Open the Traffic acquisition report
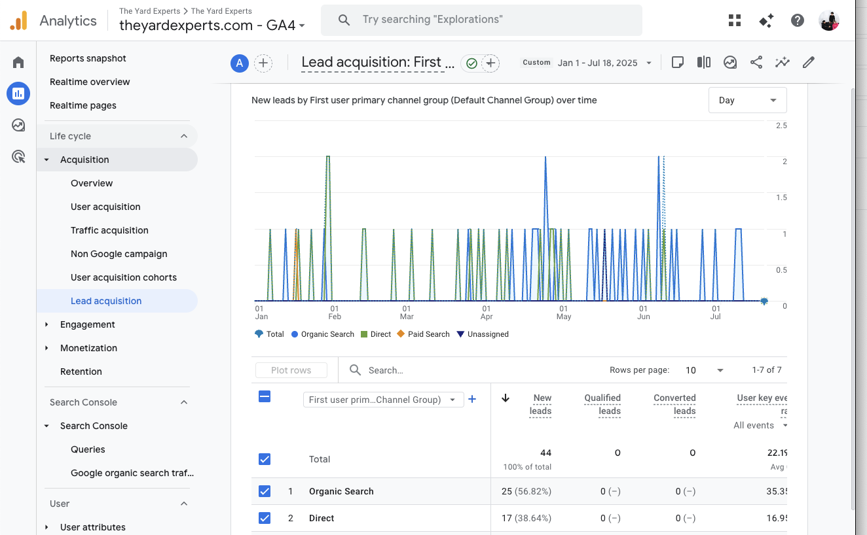 click(x=109, y=230)
